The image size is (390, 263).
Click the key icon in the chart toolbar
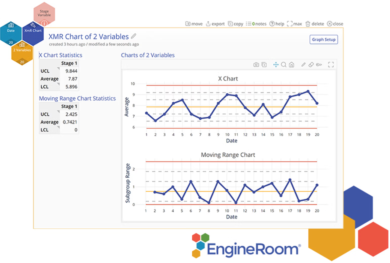319,65
